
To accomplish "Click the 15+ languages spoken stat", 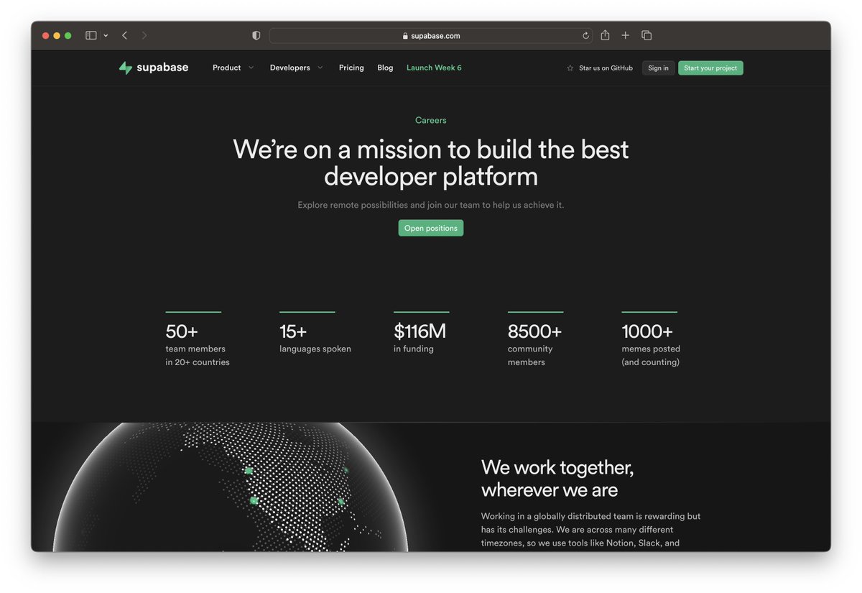I will click(315, 334).
